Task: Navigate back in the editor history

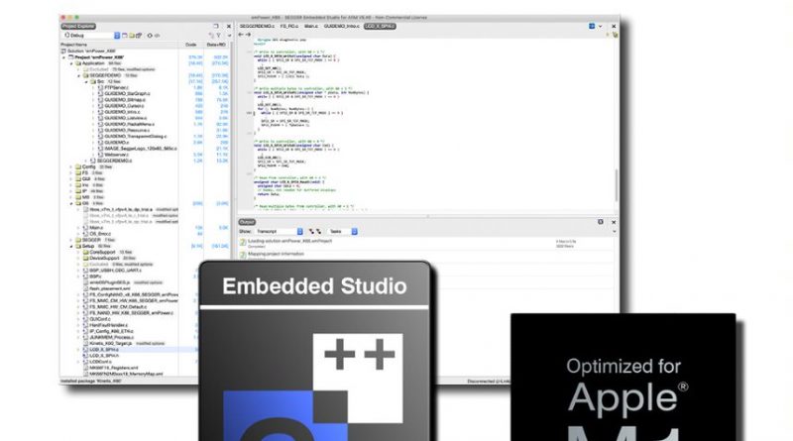Action: pyautogui.click(x=241, y=35)
